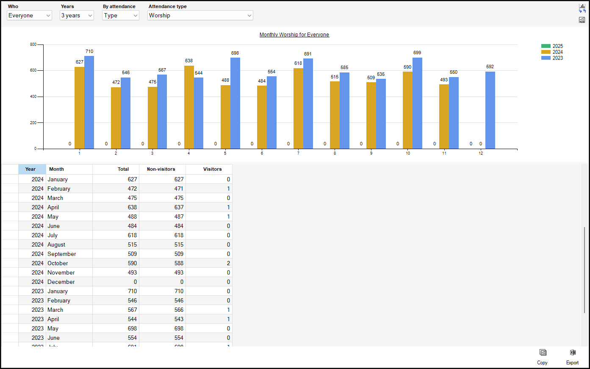Open the Who dropdown

tap(29, 15)
